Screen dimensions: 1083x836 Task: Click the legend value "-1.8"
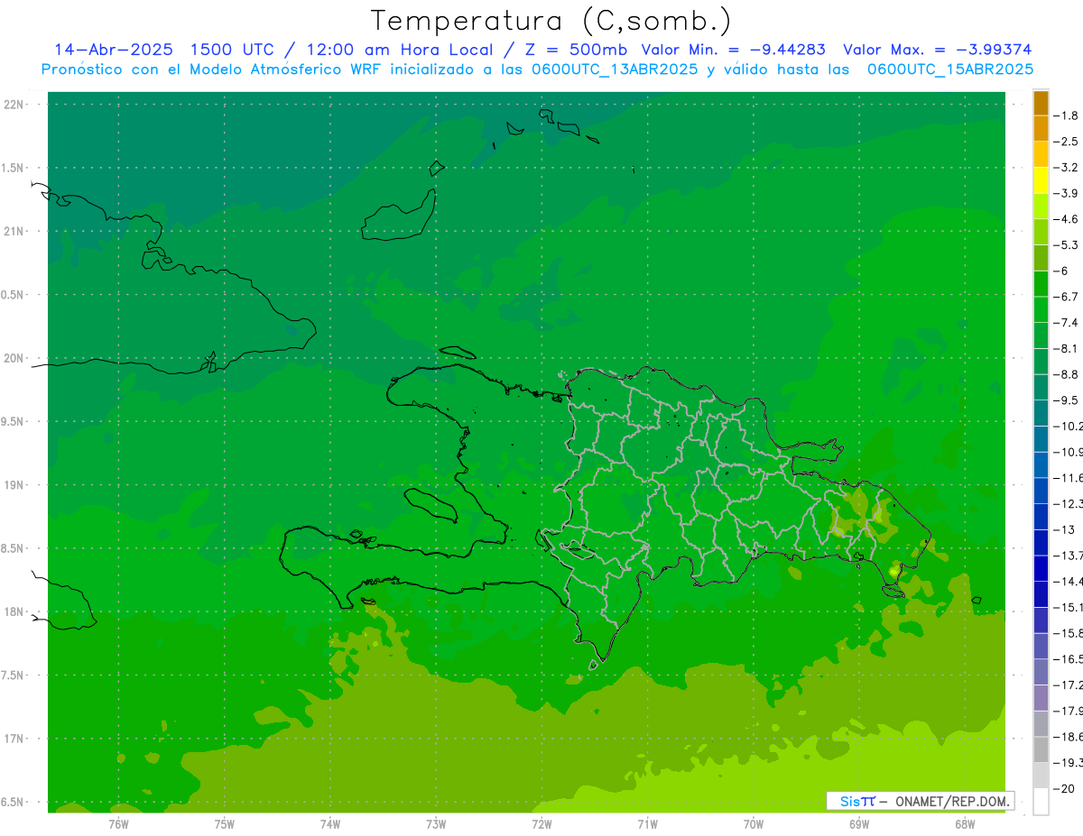pyautogui.click(x=1066, y=115)
